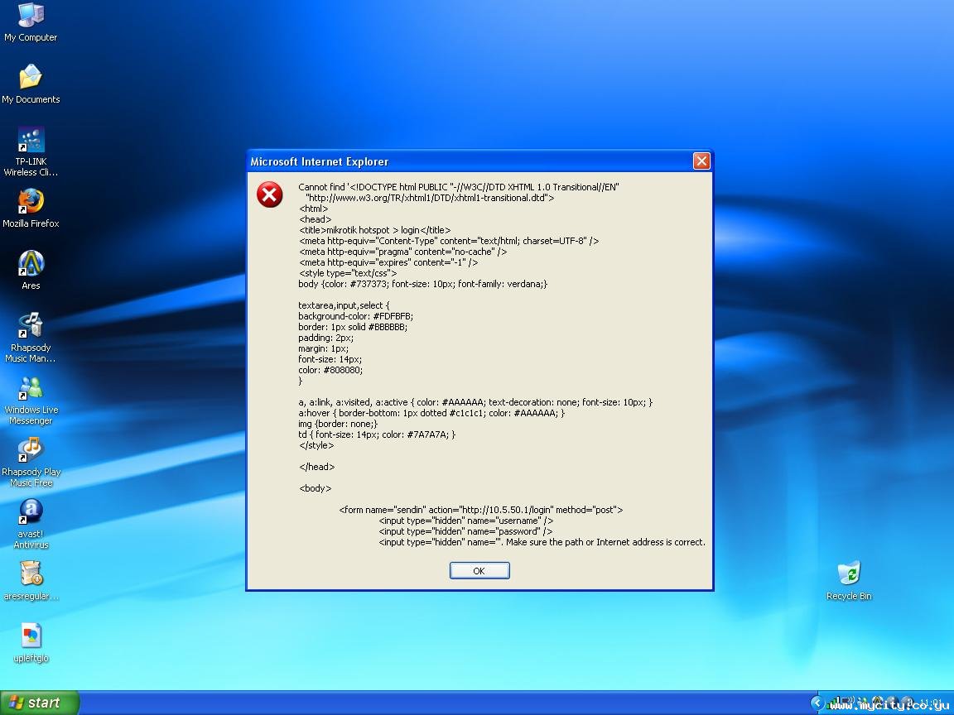Select the aresregular file icon
The image size is (954, 715).
31,581
